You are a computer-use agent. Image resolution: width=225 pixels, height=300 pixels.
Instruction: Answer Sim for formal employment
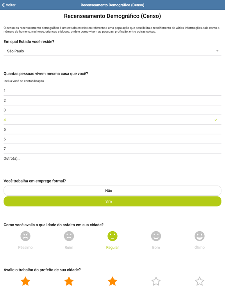[112, 201]
